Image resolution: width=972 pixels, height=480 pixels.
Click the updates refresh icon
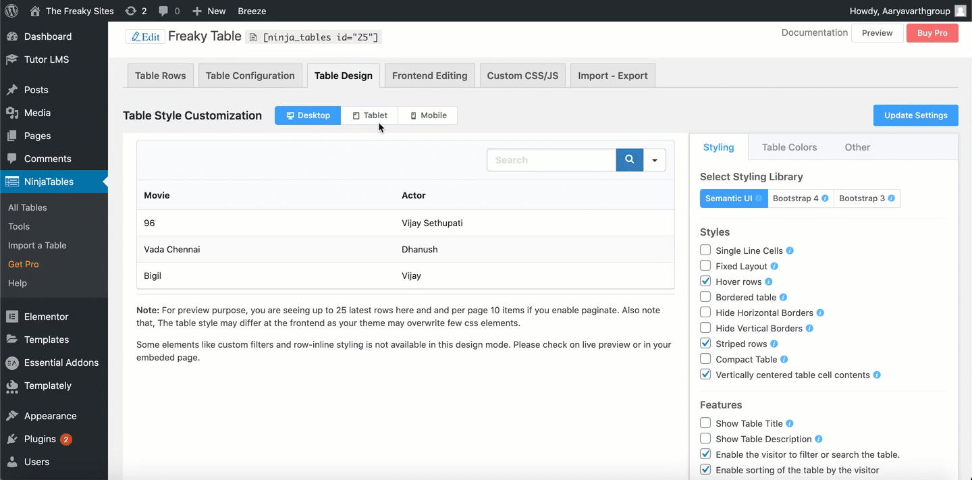click(131, 11)
